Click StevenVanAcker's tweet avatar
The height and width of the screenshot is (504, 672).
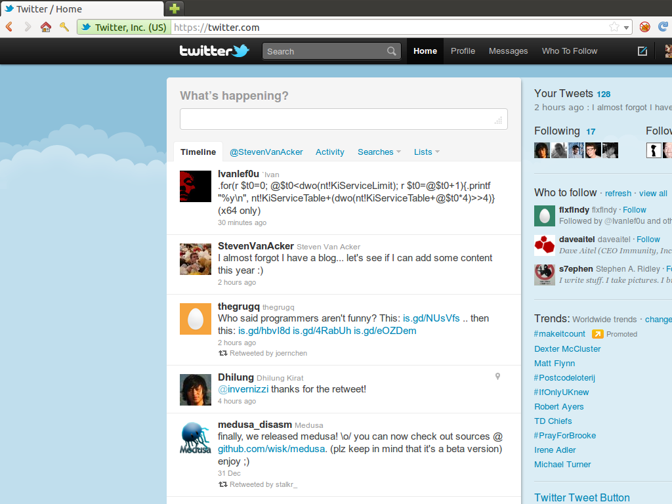click(196, 259)
